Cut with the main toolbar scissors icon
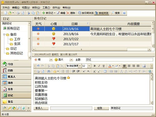This screenshot has height=117, width=156. 29,13
